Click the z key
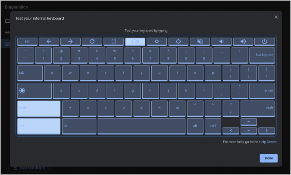The width and height of the screenshot is (291, 175). coord(70,108)
